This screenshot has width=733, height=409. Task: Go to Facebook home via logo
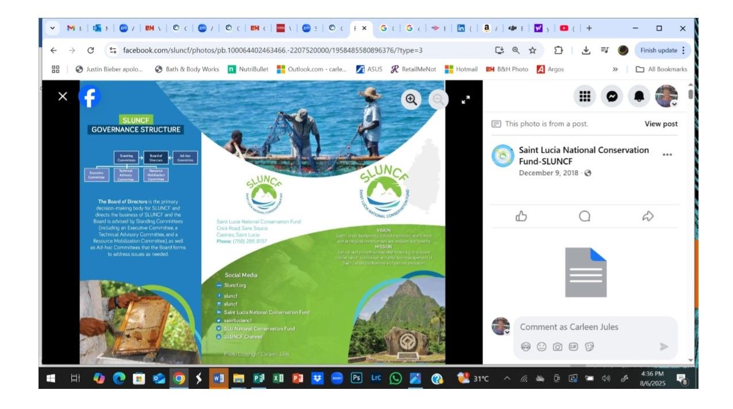[90, 97]
